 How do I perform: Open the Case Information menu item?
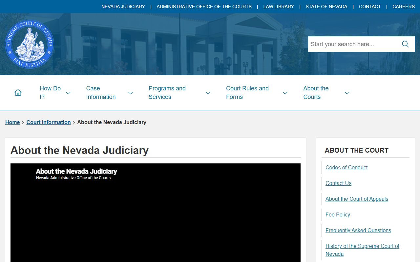101,93
